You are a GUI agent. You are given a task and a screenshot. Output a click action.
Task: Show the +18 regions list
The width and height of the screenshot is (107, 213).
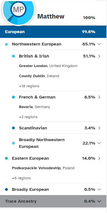29,86
